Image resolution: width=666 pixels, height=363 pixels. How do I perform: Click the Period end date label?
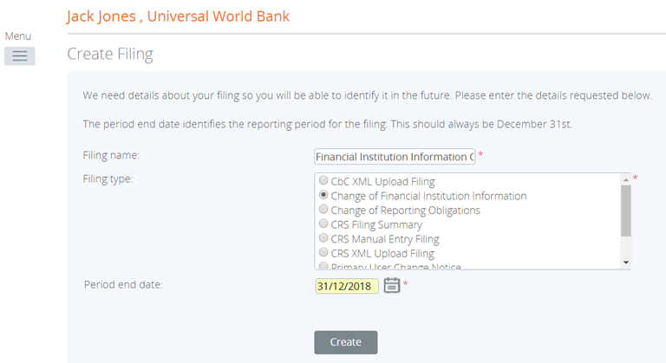point(123,284)
